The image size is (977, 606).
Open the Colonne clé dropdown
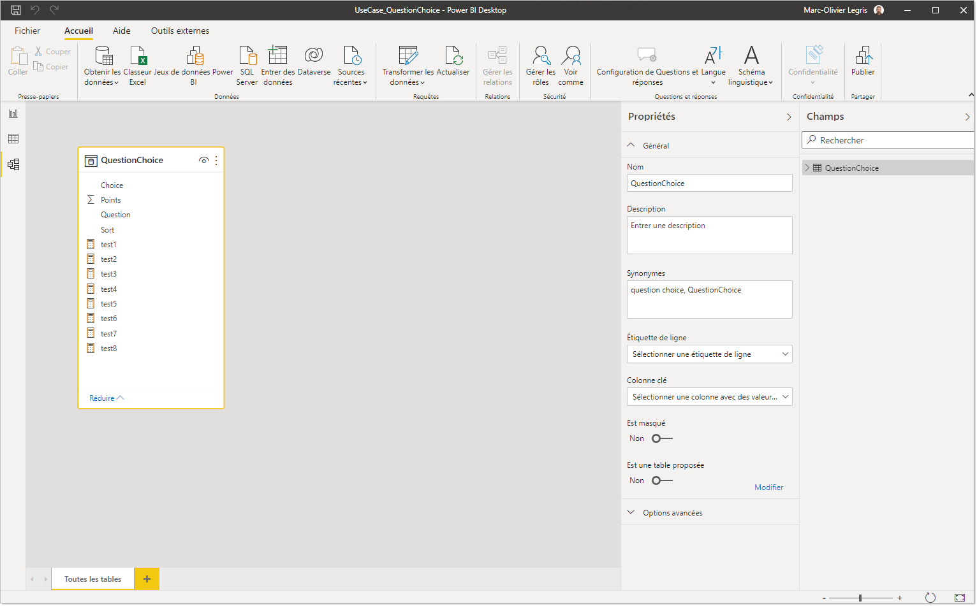(x=709, y=397)
